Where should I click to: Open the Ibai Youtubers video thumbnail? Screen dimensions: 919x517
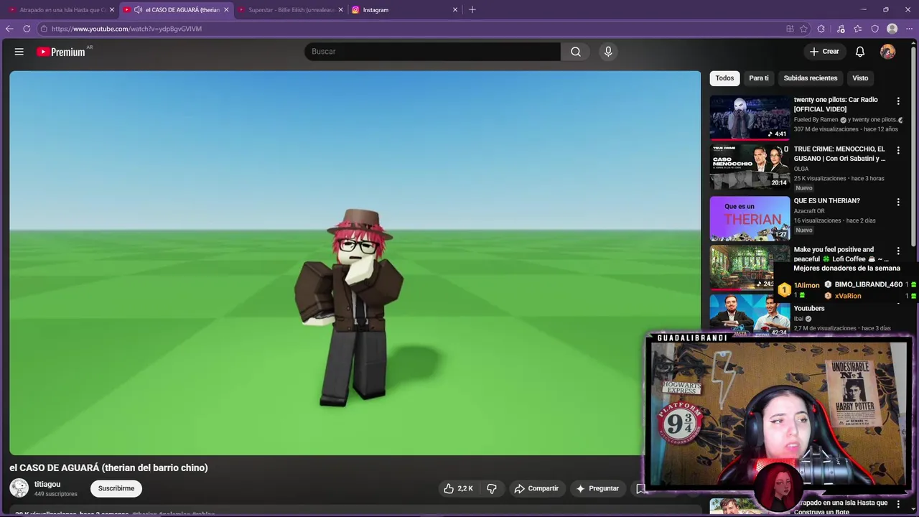point(750,315)
